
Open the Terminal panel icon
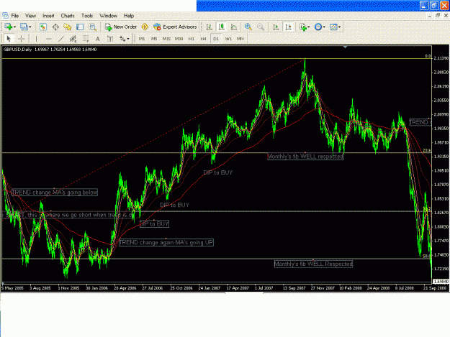click(80, 27)
